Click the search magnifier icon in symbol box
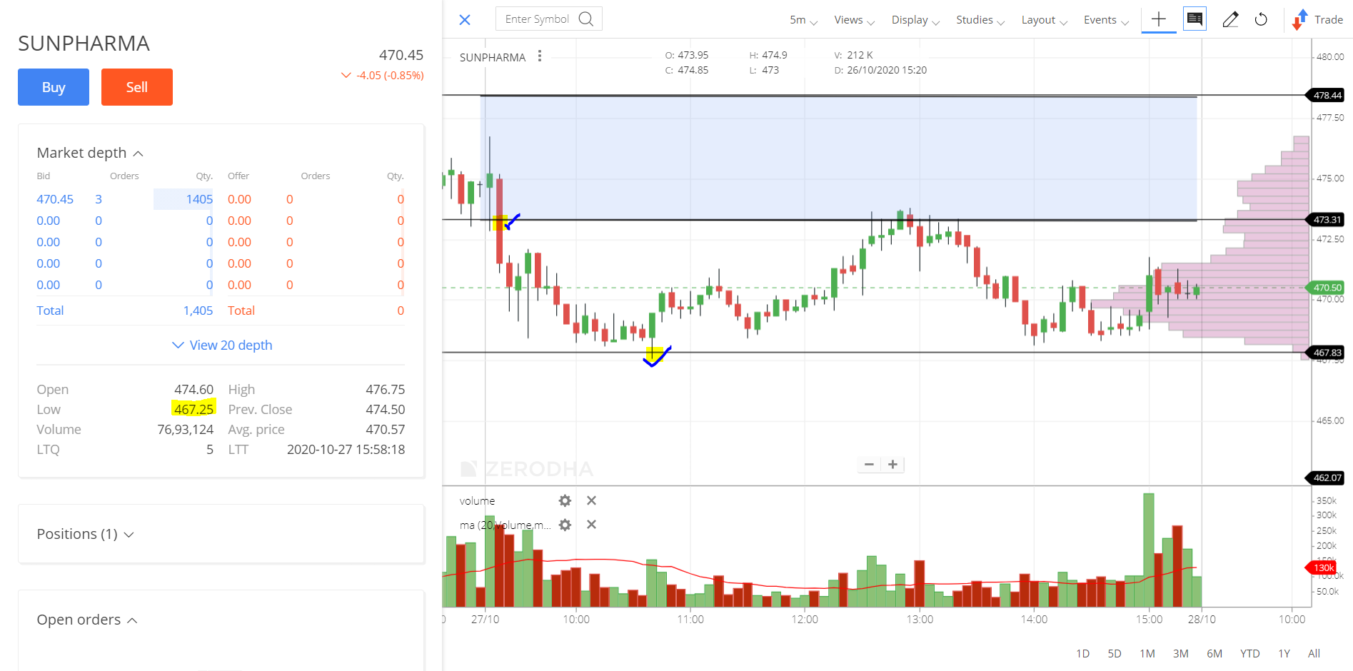The image size is (1353, 671). [x=586, y=19]
